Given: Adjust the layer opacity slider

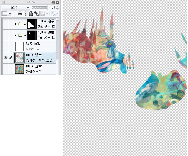Looking at the screenshot, I should point(40,7).
